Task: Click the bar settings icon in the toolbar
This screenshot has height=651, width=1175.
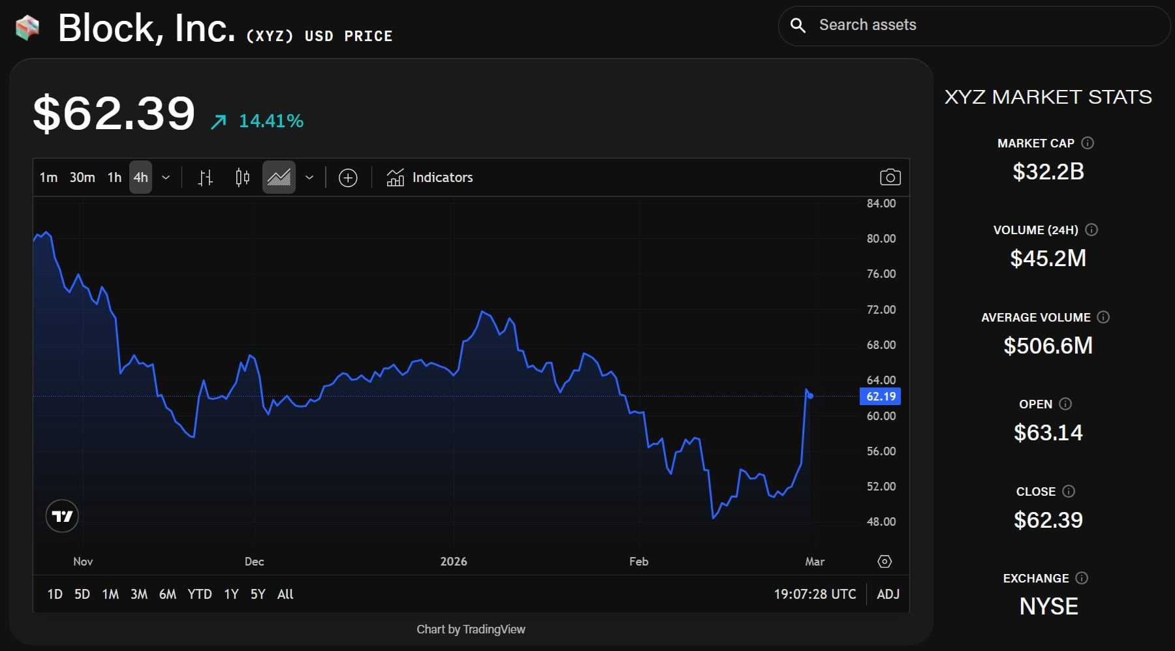Action: [x=205, y=177]
